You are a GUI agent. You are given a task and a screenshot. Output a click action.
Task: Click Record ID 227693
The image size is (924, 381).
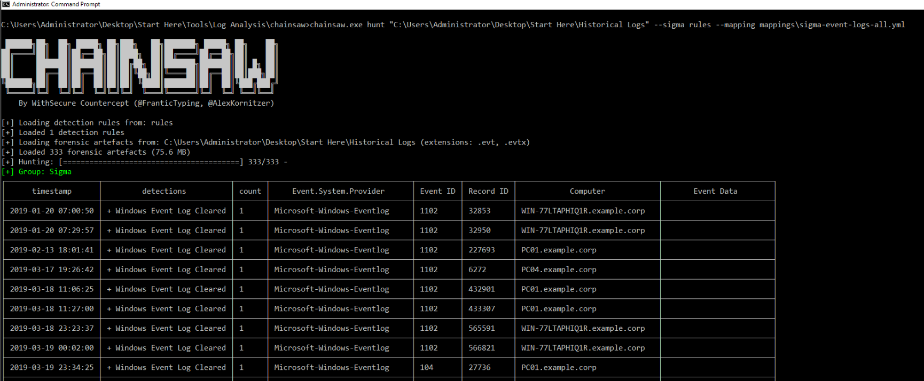coord(482,250)
